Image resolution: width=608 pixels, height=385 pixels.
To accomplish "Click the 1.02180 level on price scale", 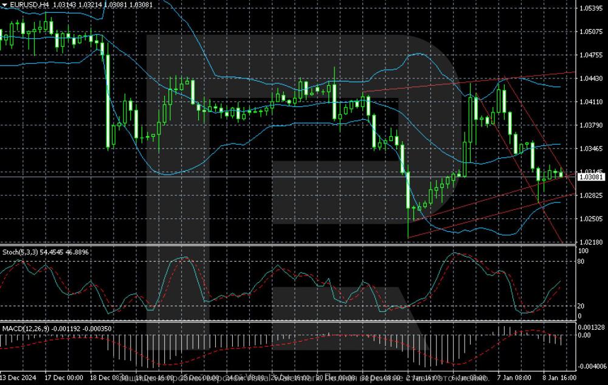I will coord(592,242).
